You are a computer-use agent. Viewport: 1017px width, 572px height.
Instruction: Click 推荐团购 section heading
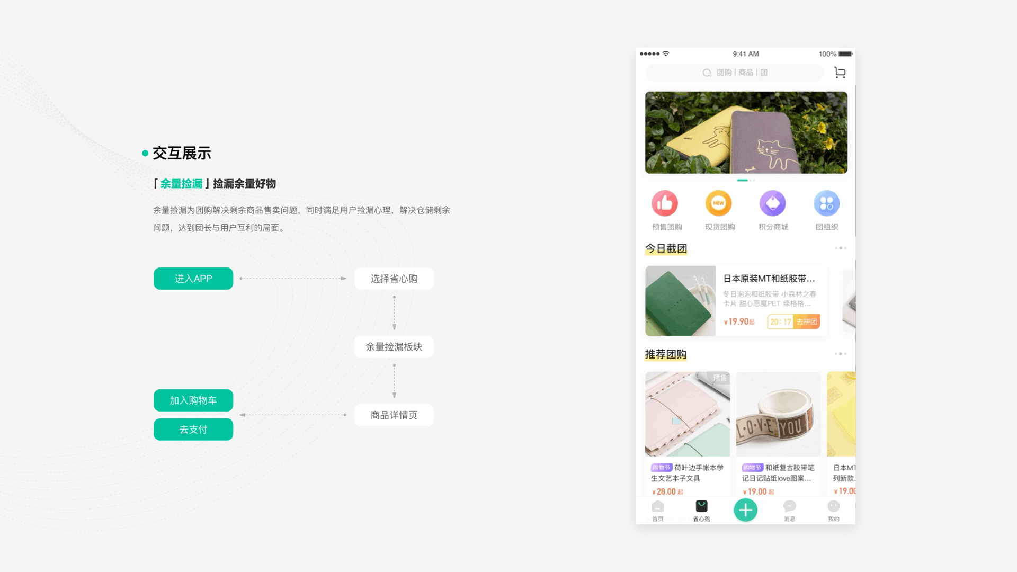666,354
